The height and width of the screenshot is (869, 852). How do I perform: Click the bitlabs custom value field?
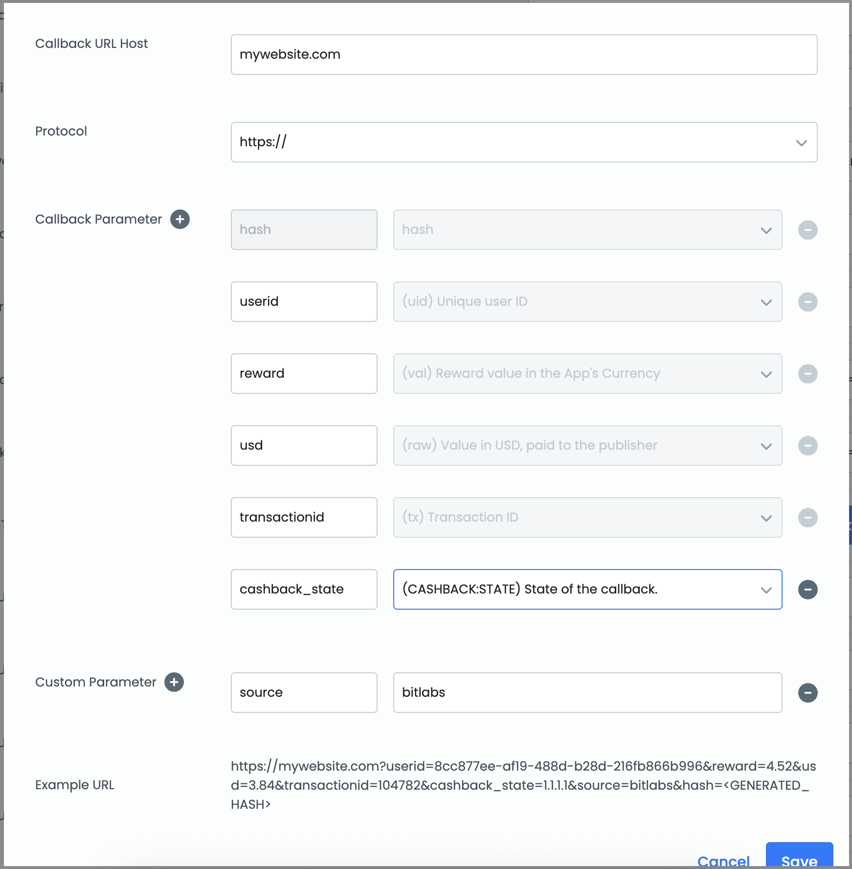(587, 693)
